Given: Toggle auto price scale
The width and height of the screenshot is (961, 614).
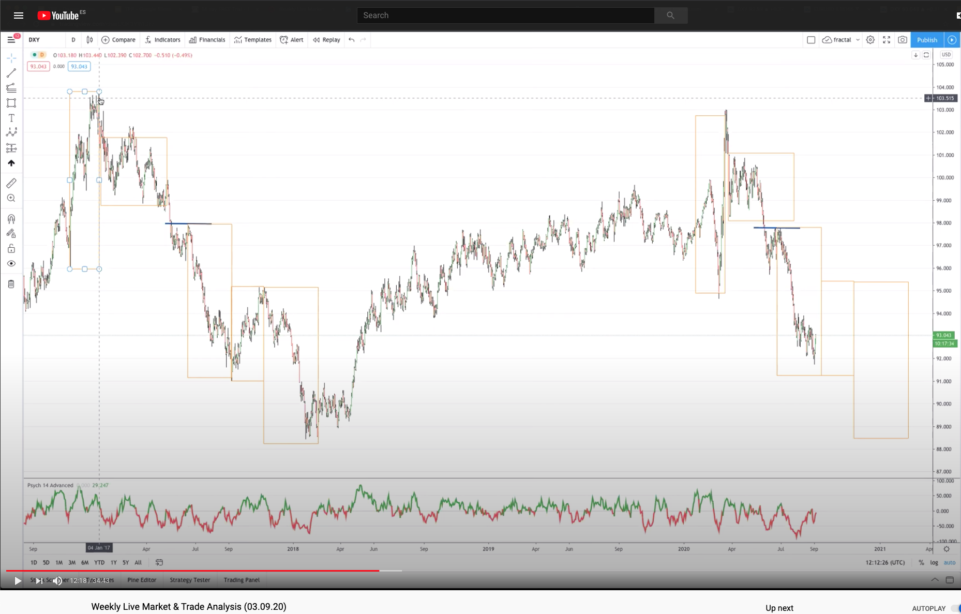Looking at the screenshot, I should (x=950, y=562).
